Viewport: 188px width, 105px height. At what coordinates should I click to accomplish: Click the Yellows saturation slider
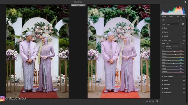tap(173, 58)
